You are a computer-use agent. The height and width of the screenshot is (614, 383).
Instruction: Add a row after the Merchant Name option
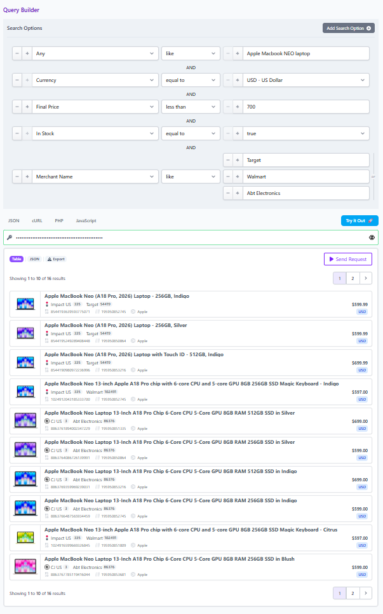tap(27, 177)
